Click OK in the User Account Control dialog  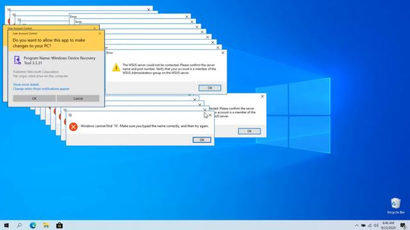point(34,98)
